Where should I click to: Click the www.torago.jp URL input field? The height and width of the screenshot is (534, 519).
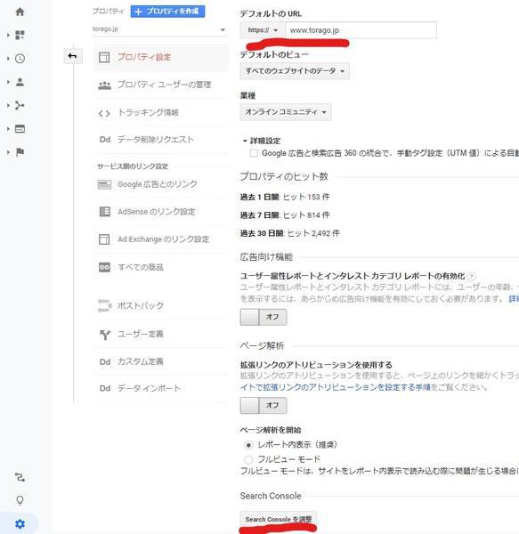coord(361,30)
